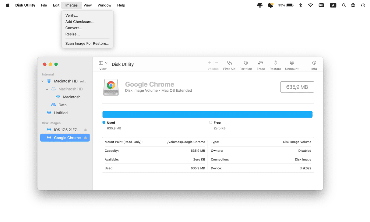Select the Untitled volume in sidebar
Viewport: 370px width, 222px height.
(x=61, y=113)
